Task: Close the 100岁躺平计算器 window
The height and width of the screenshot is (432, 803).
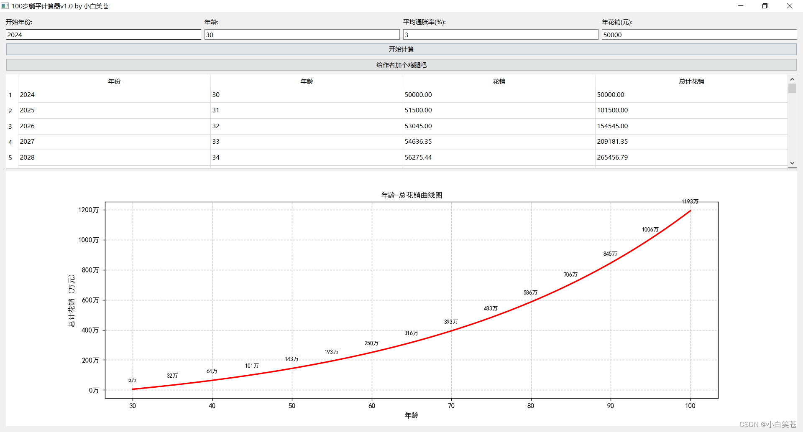Action: 790,6
